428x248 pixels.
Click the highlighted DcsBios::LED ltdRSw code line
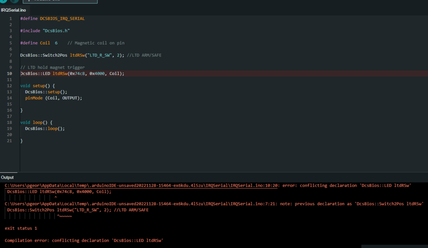click(72, 74)
